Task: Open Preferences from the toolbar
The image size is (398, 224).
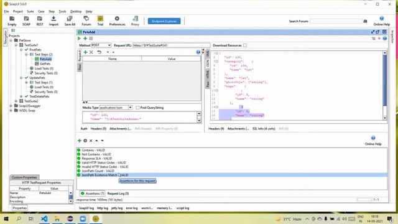Action: tap(117, 21)
